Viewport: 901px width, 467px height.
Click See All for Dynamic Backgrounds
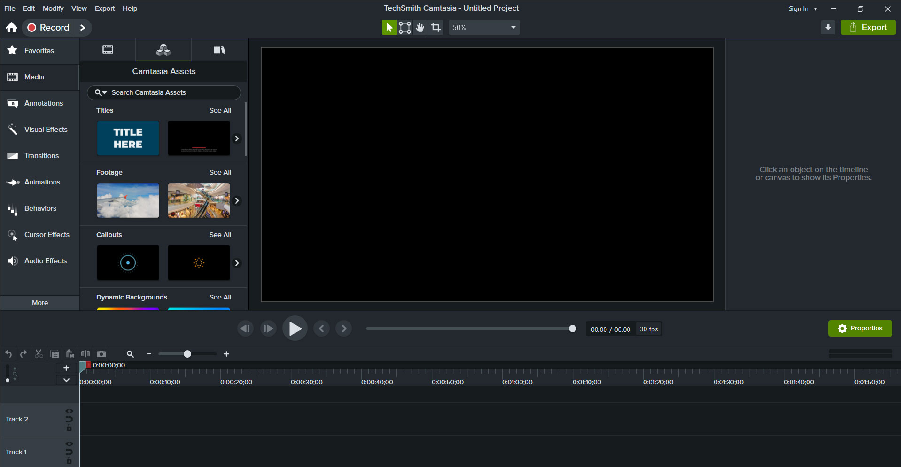(x=220, y=297)
